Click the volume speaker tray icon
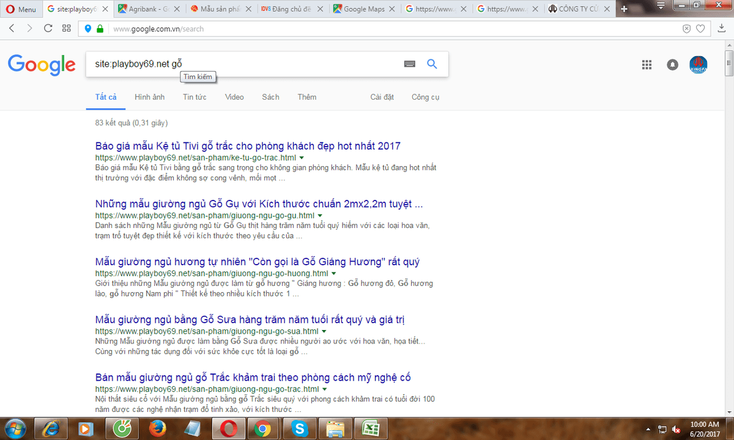The image size is (734, 440). pyautogui.click(x=677, y=429)
